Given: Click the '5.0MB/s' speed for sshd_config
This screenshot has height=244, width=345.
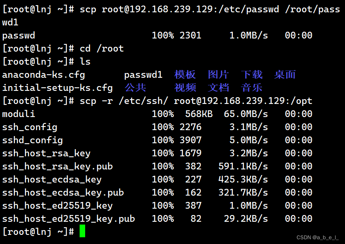Looking at the screenshot, I should pyautogui.click(x=249, y=140).
